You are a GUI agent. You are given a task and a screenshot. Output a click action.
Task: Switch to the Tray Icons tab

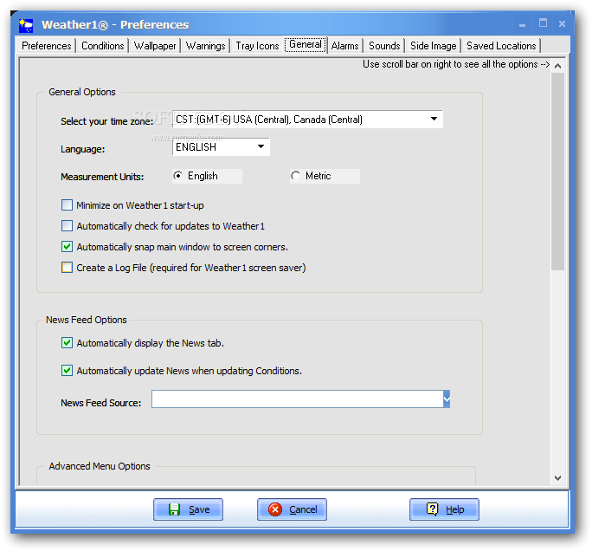257,46
